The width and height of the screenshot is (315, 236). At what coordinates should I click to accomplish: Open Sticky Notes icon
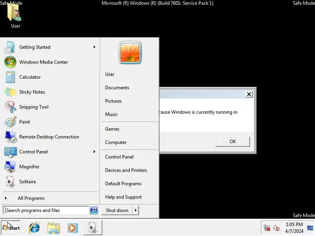click(x=10, y=92)
